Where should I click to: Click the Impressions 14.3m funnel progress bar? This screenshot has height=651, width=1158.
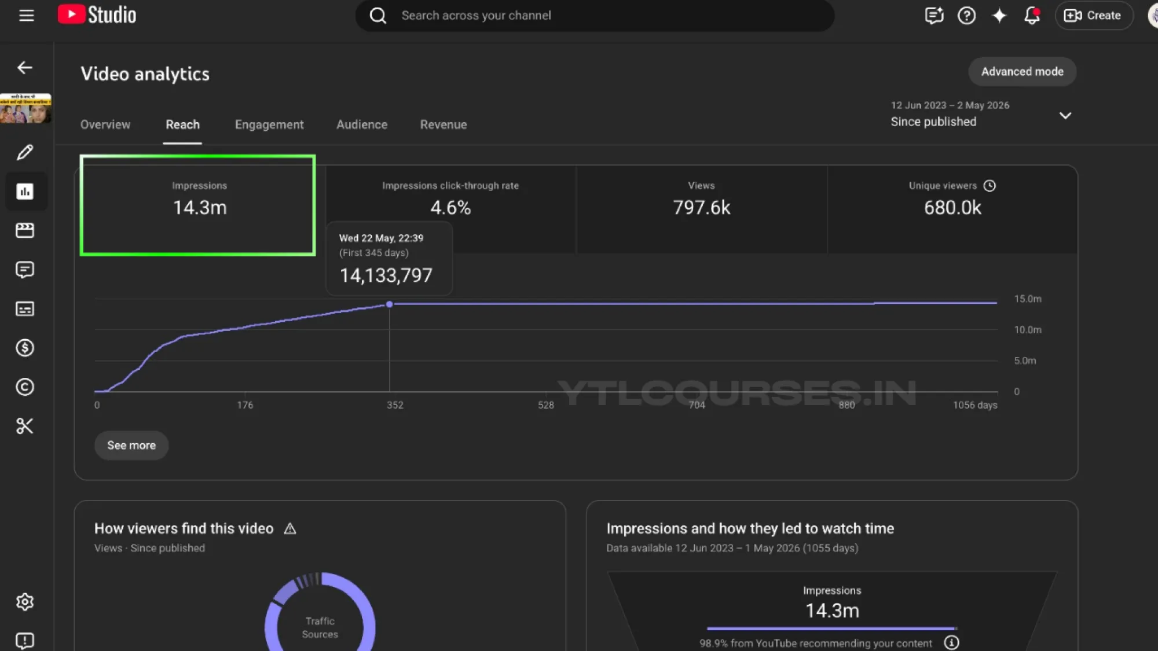832,628
